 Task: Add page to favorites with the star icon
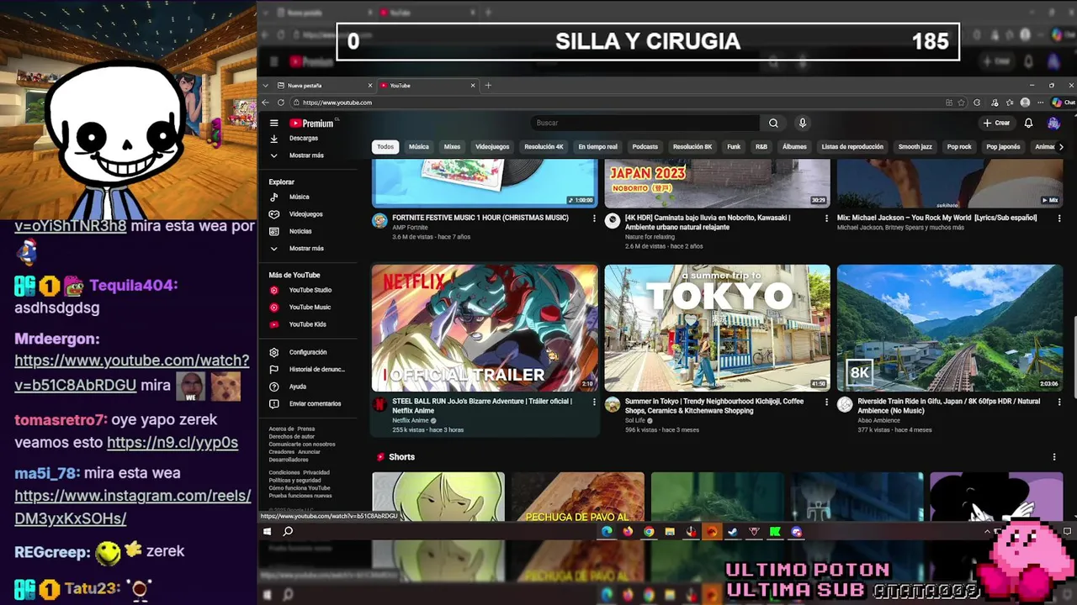pyautogui.click(x=962, y=103)
